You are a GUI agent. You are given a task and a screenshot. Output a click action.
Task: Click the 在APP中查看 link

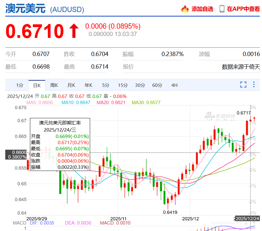243,9
